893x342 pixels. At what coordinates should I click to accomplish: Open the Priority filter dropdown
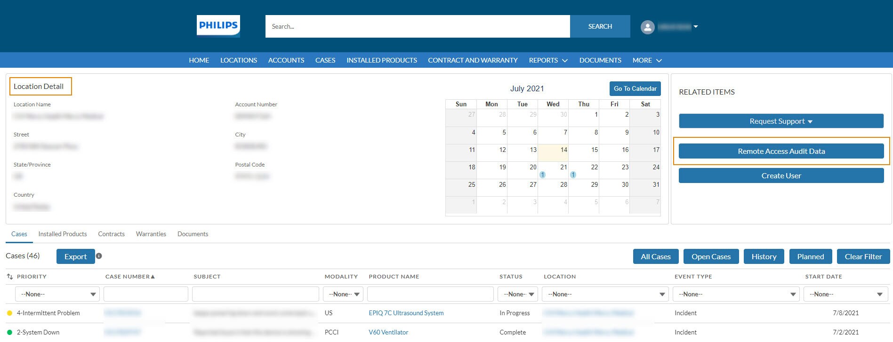pyautogui.click(x=57, y=294)
